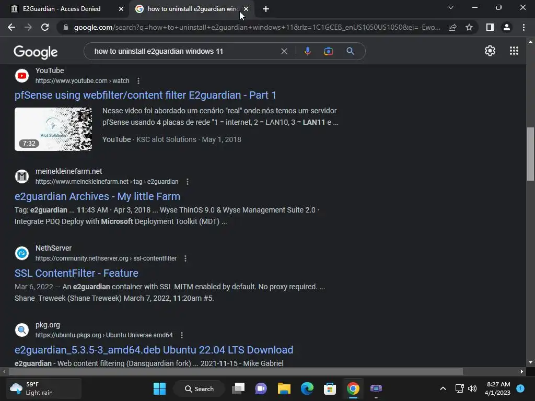The width and height of the screenshot is (535, 401).
Task: Bookmark this tab with the star icon
Action: pos(469,27)
